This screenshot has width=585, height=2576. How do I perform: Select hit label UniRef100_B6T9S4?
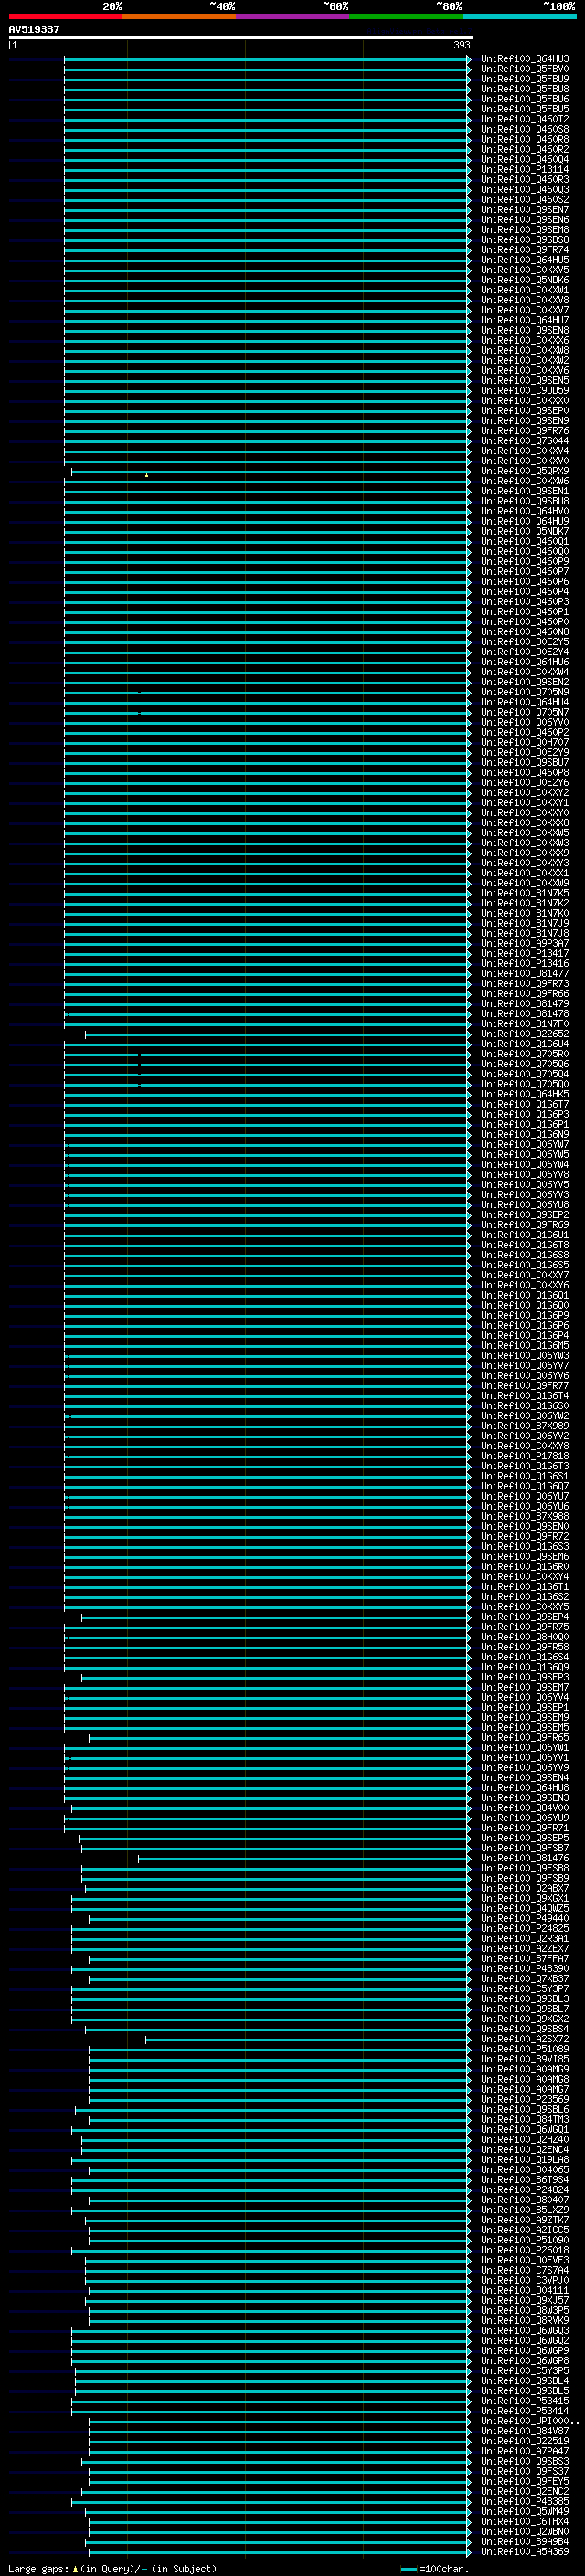point(525,2180)
